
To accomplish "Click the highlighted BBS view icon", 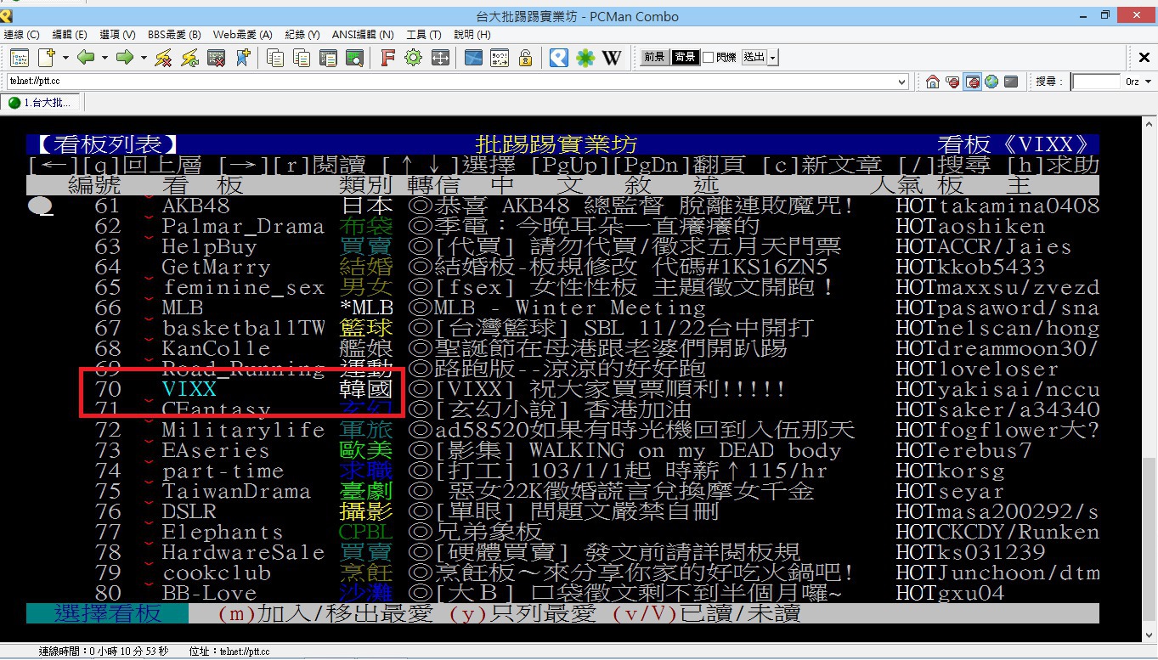I will click(972, 82).
